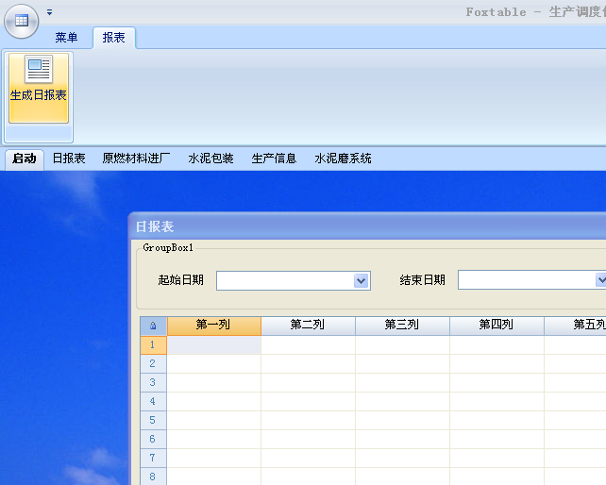Select row header 3

coord(153,382)
